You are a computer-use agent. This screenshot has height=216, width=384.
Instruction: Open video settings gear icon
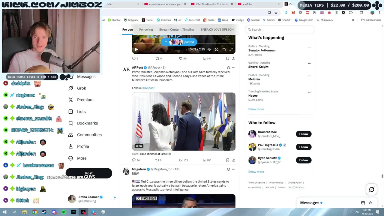click(217, 49)
